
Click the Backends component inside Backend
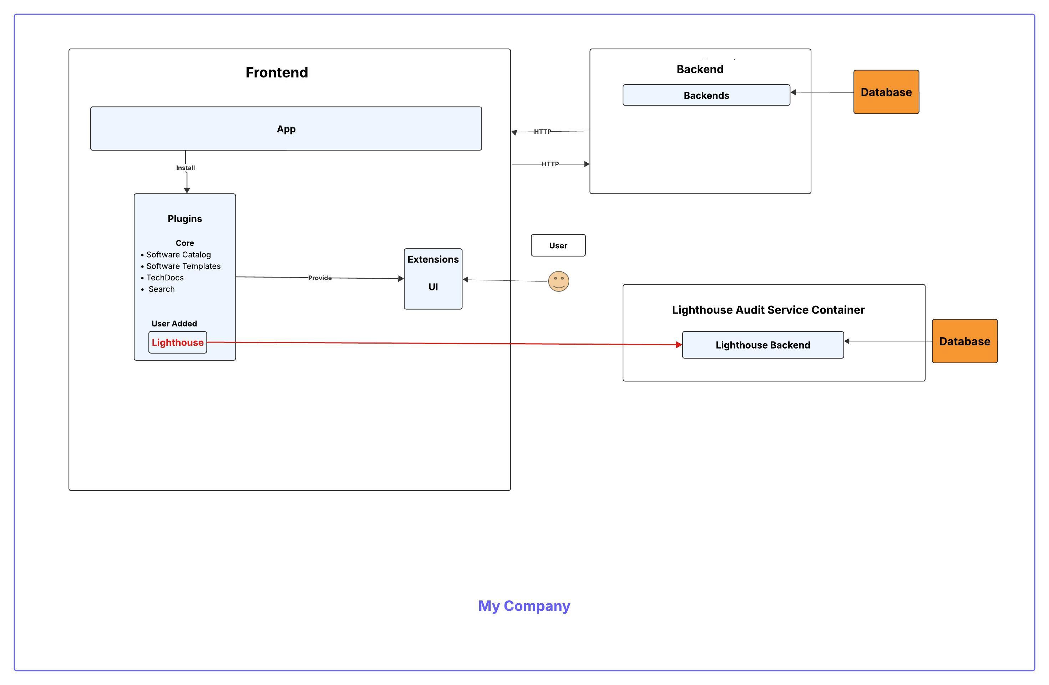(x=706, y=95)
